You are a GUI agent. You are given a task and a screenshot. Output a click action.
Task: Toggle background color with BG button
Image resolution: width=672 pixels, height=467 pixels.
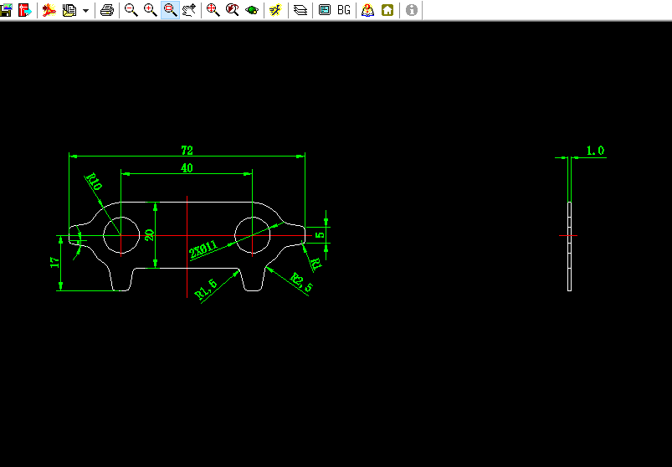344,10
